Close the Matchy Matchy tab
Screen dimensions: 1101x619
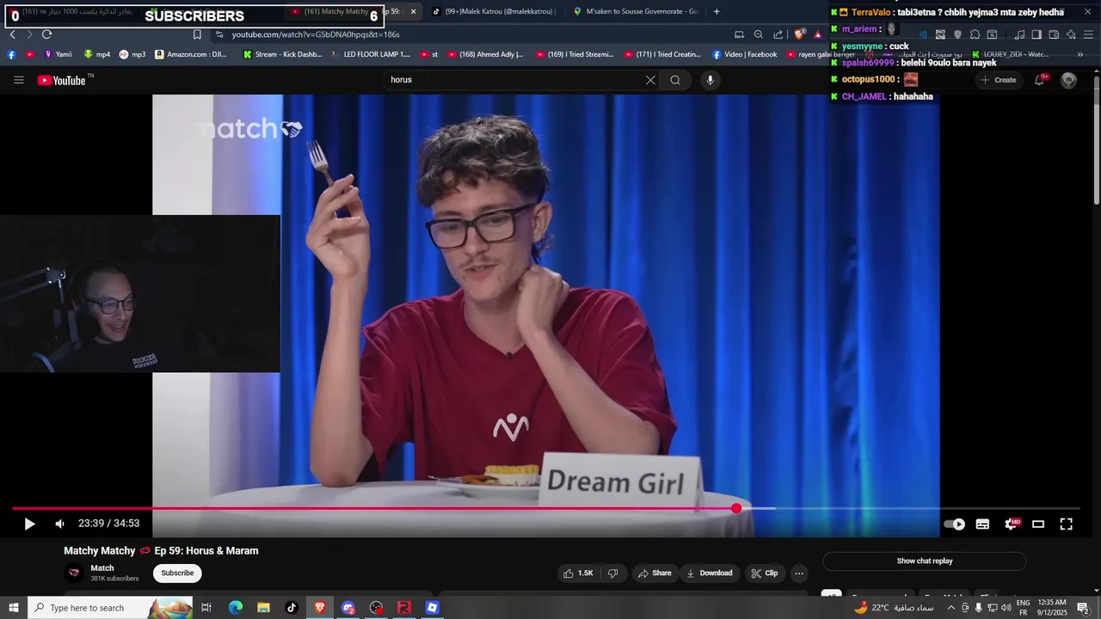(x=413, y=11)
